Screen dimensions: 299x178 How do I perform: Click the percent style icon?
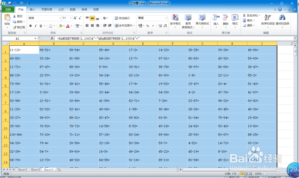(x=148, y=26)
